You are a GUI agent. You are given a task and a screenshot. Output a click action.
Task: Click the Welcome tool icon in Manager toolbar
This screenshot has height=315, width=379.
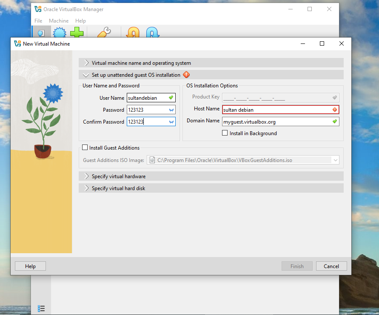(41, 32)
